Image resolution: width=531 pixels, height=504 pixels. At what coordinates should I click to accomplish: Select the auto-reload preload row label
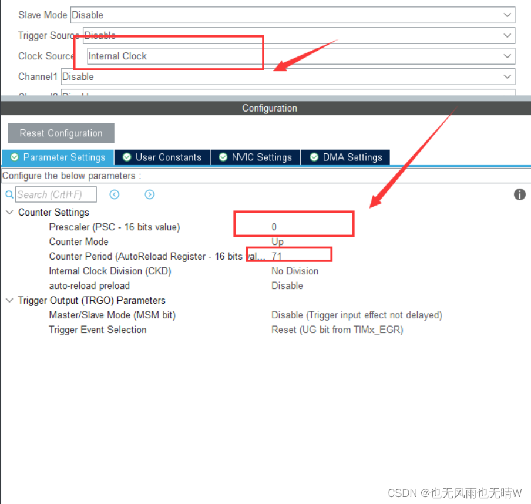pyautogui.click(x=89, y=285)
